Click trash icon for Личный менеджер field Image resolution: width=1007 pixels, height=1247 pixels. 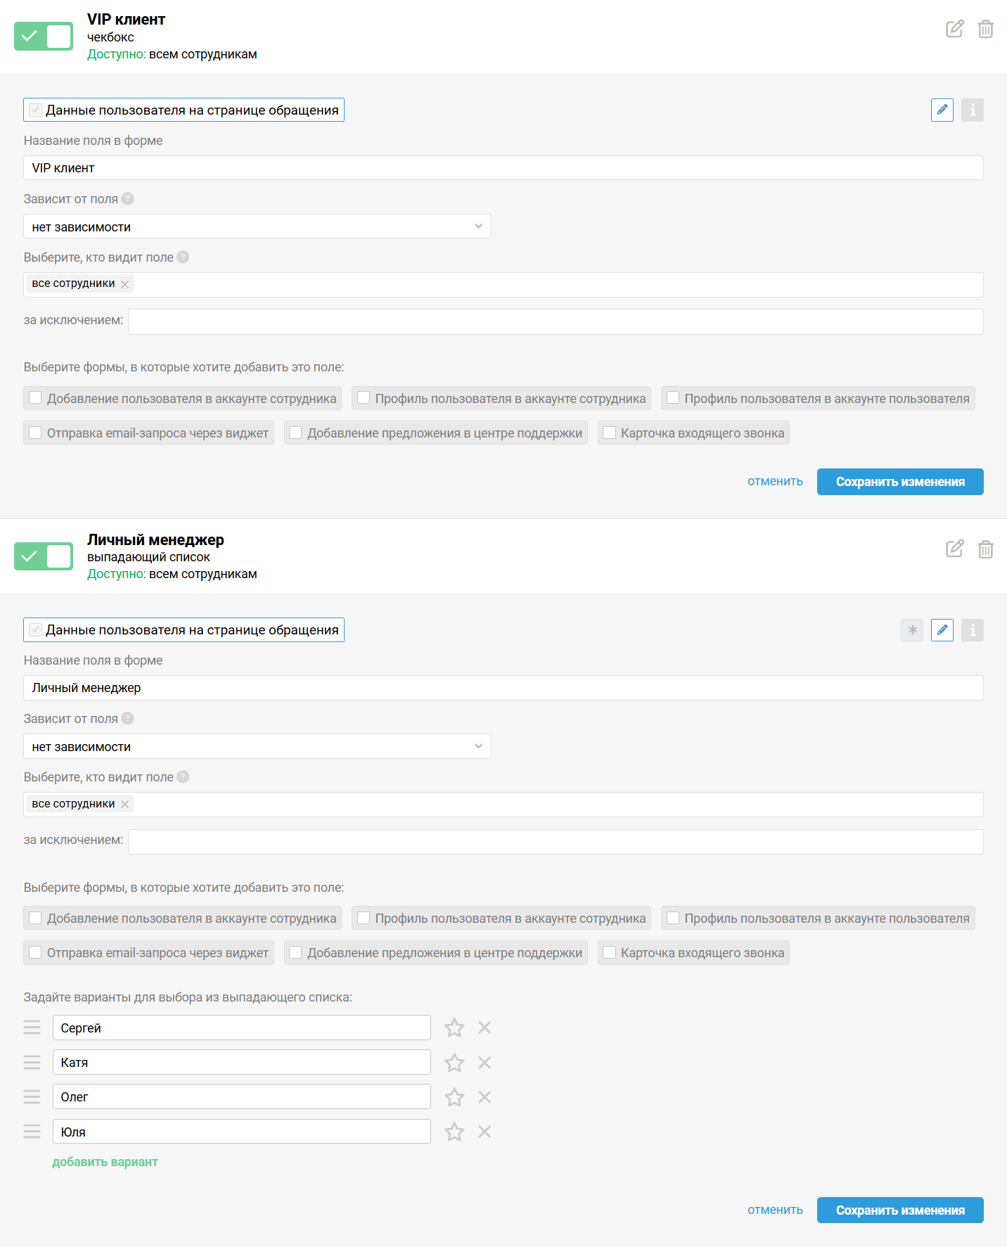[986, 549]
